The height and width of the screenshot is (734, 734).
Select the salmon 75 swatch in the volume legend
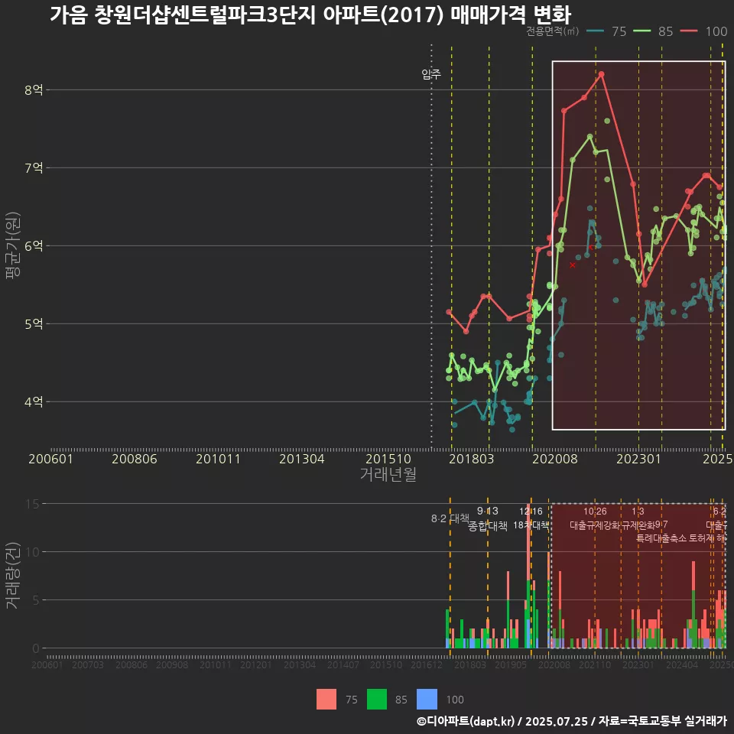click(x=326, y=700)
